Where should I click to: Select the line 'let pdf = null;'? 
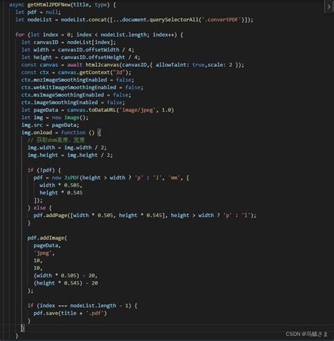tap(38, 12)
